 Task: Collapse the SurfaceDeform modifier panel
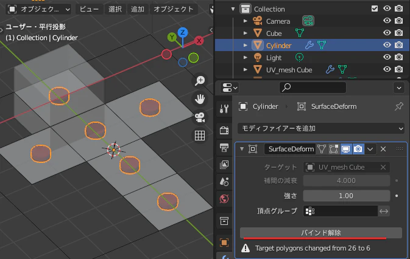(242, 149)
